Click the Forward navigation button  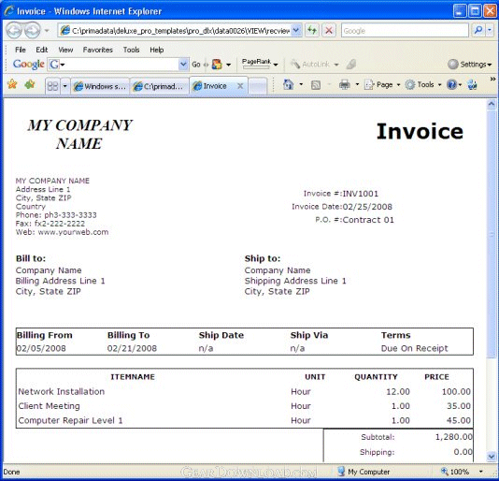click(32, 31)
